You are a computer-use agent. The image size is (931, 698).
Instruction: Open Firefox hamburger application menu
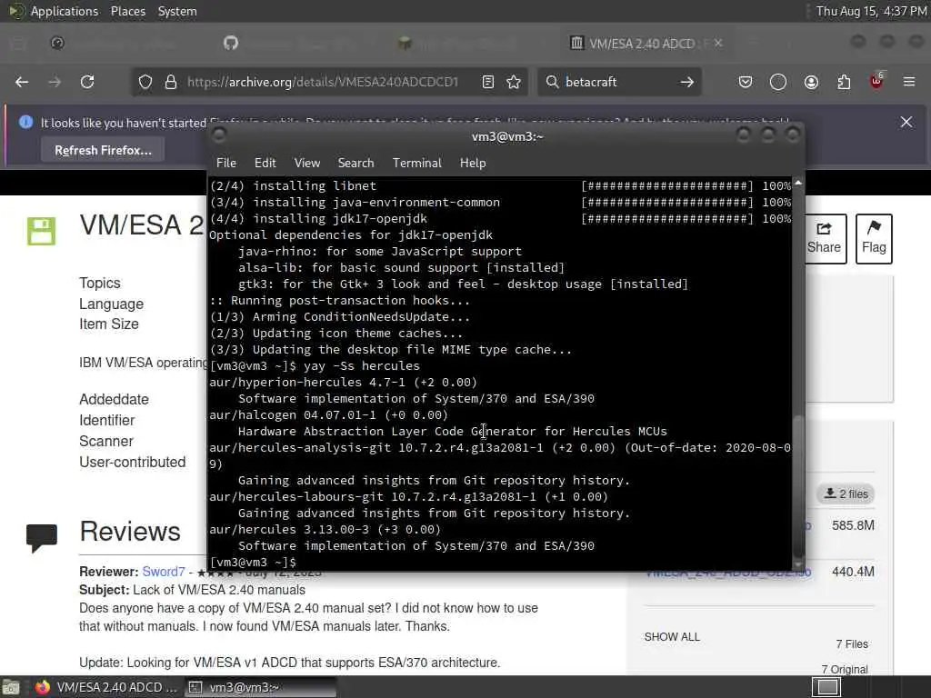[x=909, y=82]
